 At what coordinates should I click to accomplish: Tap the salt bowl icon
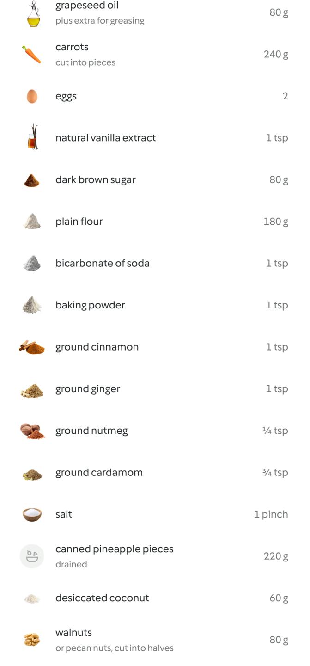[x=32, y=514]
